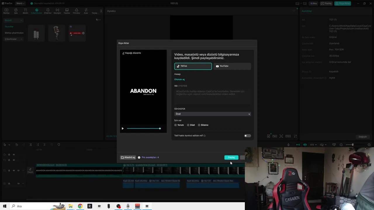Toggle auto snapping icon in timeline toolbar
374x210 pixels.
[305, 145]
